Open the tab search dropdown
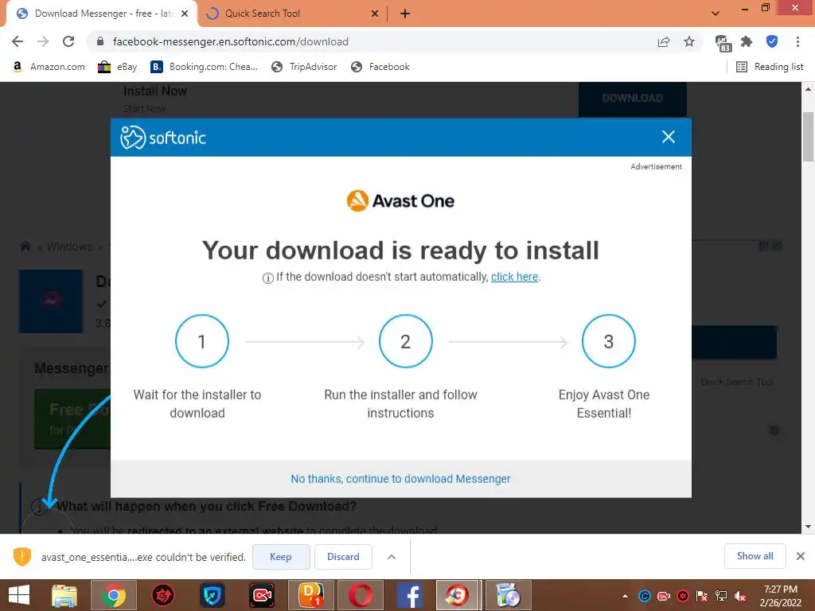This screenshot has width=815, height=611. (716, 14)
